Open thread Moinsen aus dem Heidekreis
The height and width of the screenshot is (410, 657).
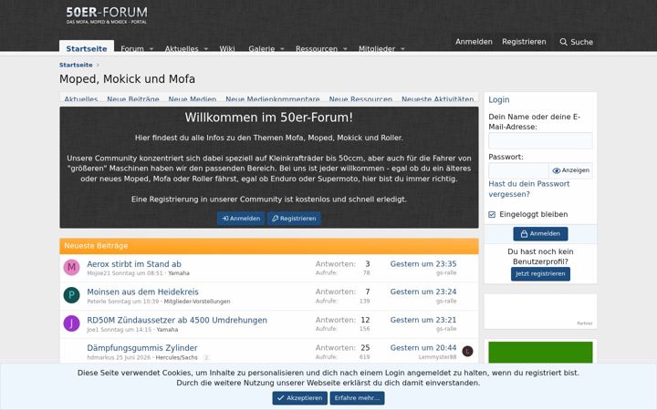click(x=143, y=292)
